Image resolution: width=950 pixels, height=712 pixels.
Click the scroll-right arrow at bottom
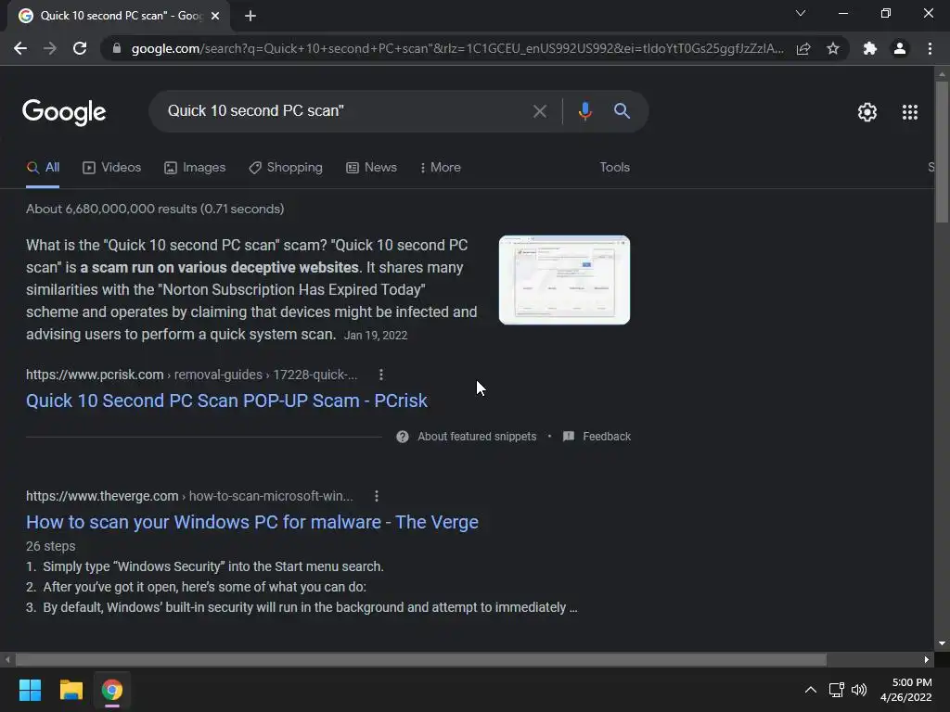[927, 659]
